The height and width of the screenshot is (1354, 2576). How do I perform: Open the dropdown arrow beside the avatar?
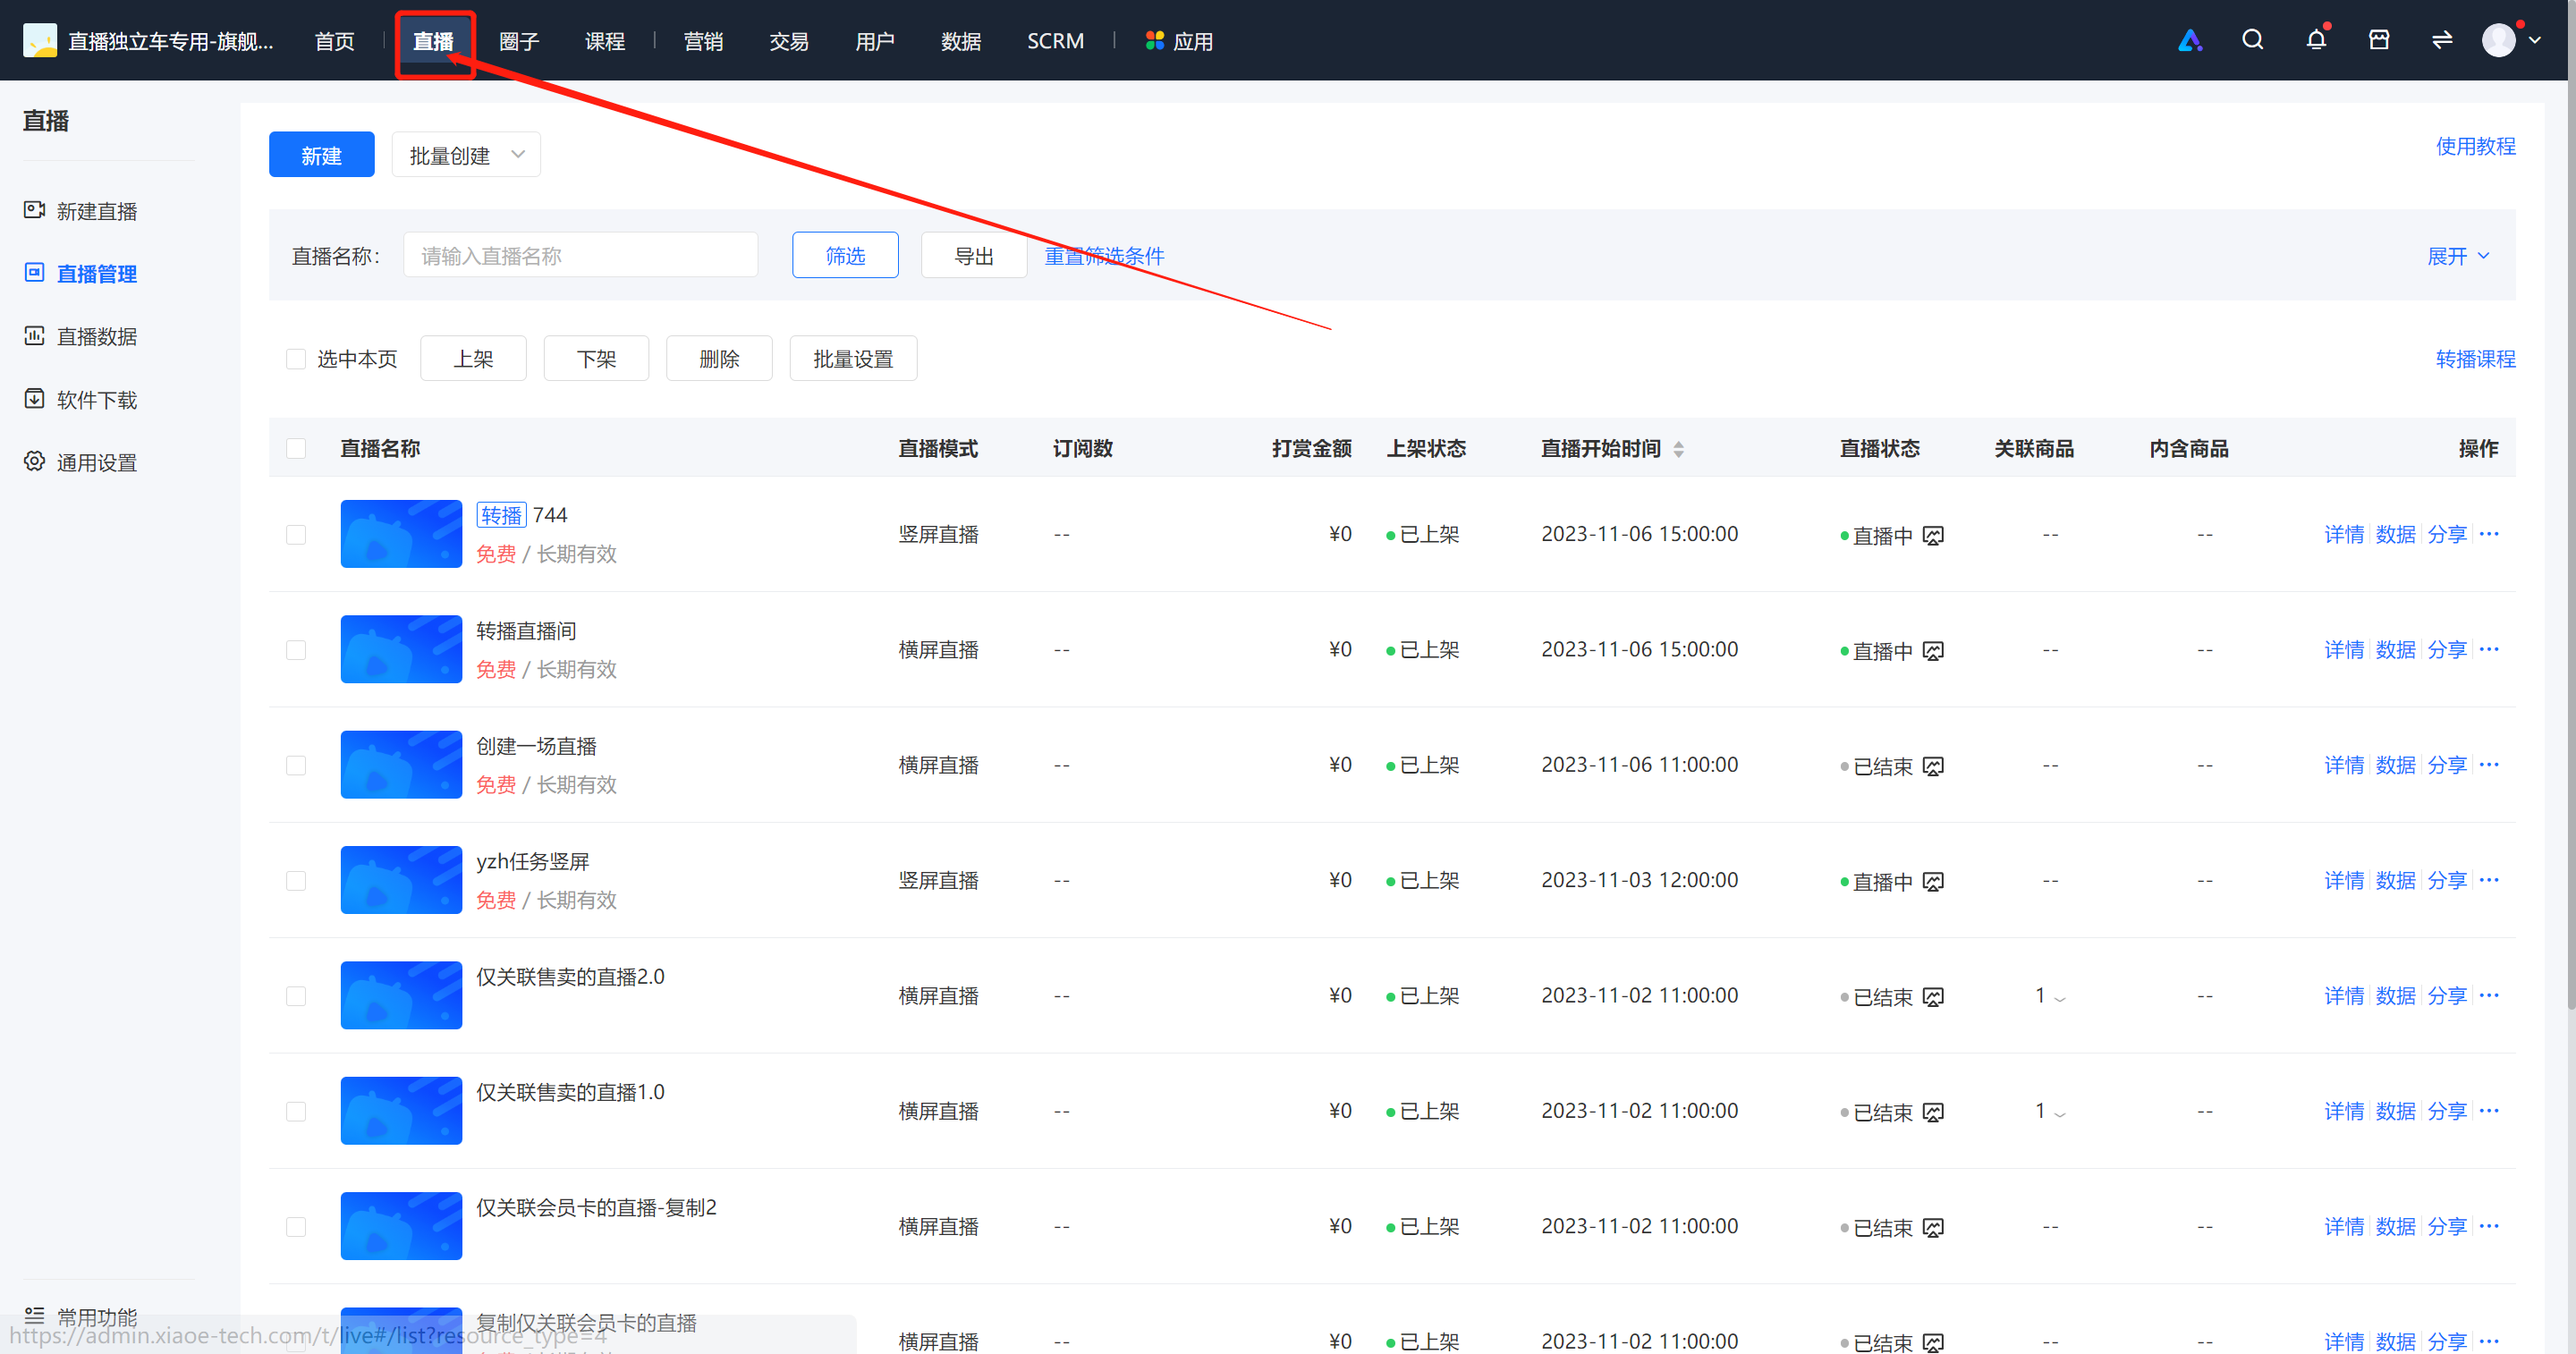coord(2535,40)
